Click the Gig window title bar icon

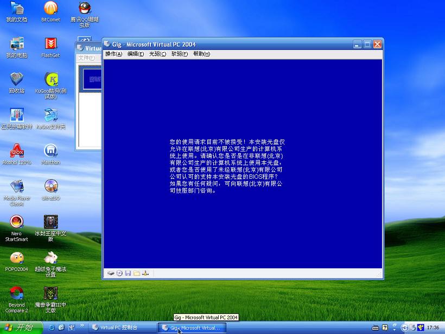107,44
